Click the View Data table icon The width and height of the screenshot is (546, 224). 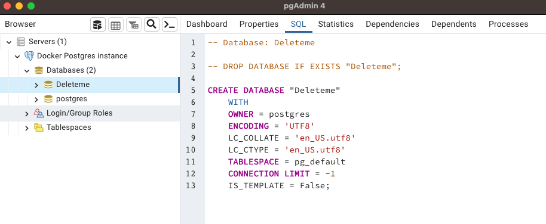(x=116, y=24)
